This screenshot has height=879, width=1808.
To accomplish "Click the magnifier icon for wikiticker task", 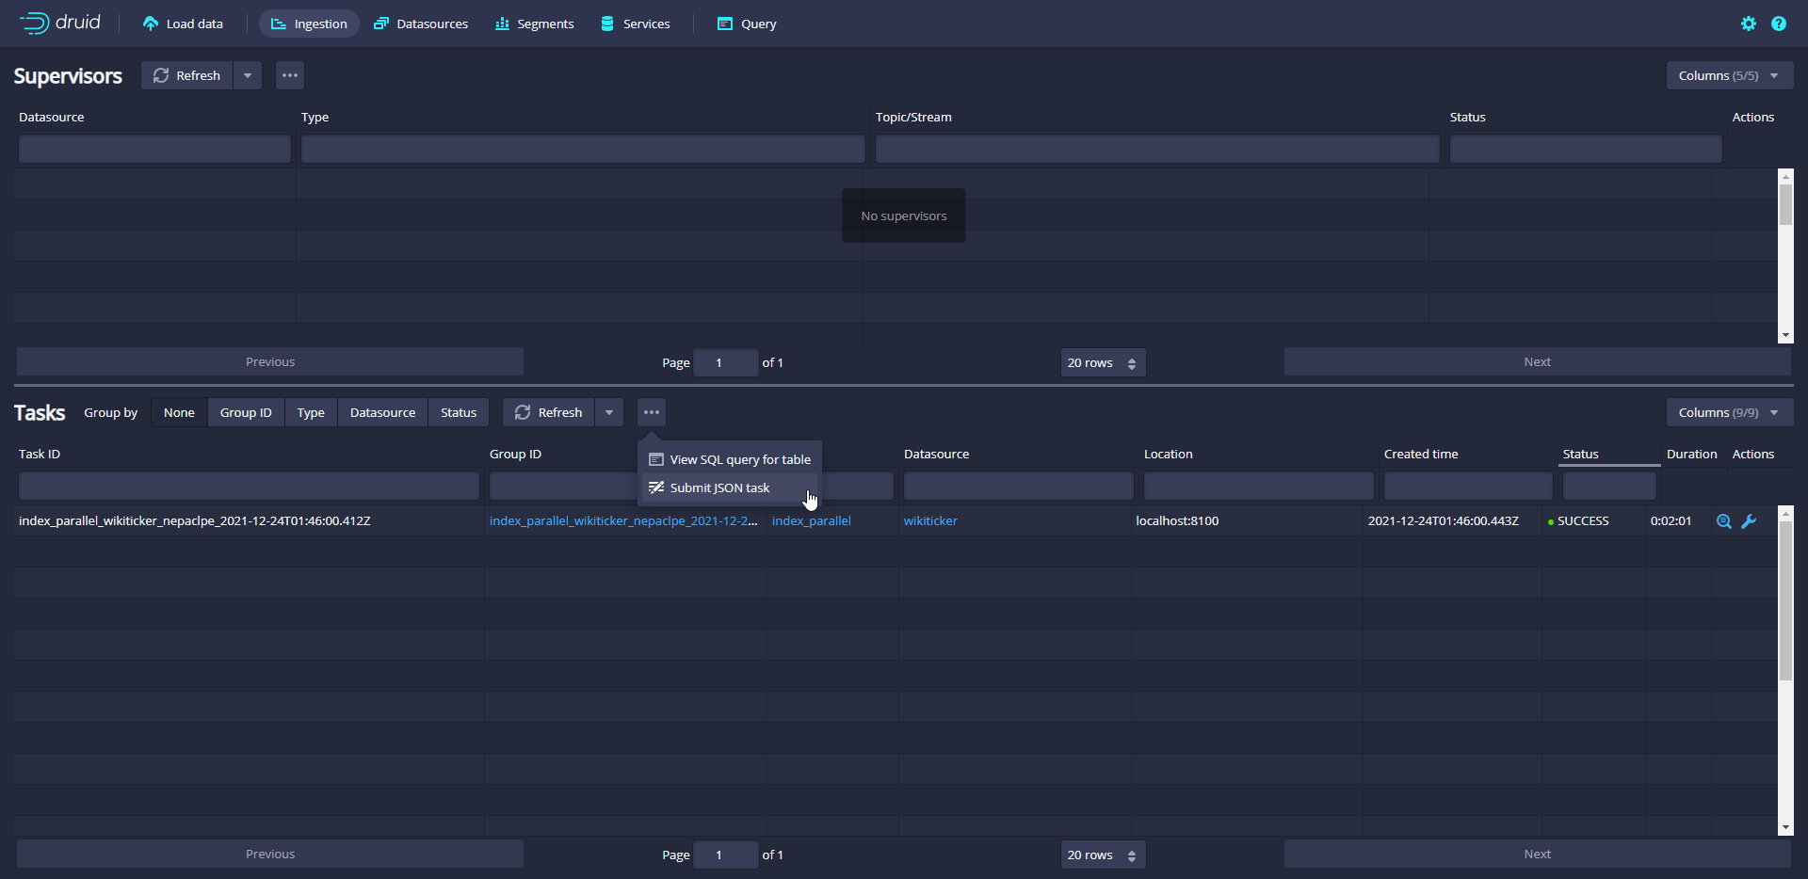I will click(x=1724, y=521).
